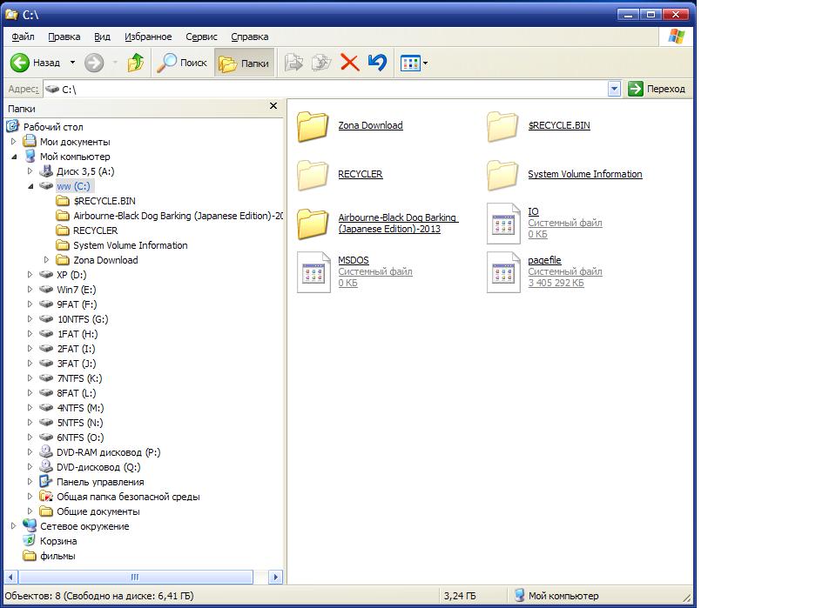Expand the 6NTFS (O:) drive node
The height and width of the screenshot is (608, 836).
tap(30, 438)
